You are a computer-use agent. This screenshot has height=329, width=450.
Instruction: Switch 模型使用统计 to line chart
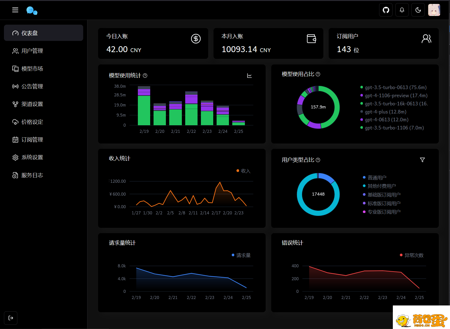(249, 76)
